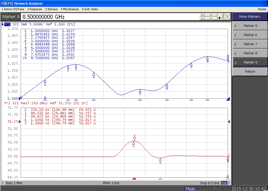The width and height of the screenshot is (268, 191).
Task: Click the Tr2 marker 3 row 99.622 ps
Action: [60, 117]
